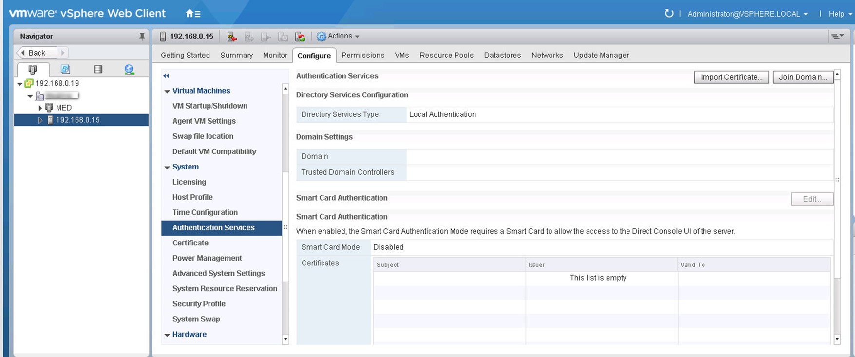This screenshot has height=357, width=855.
Task: Click the vSphere Home menu icon
Action: coord(193,14)
